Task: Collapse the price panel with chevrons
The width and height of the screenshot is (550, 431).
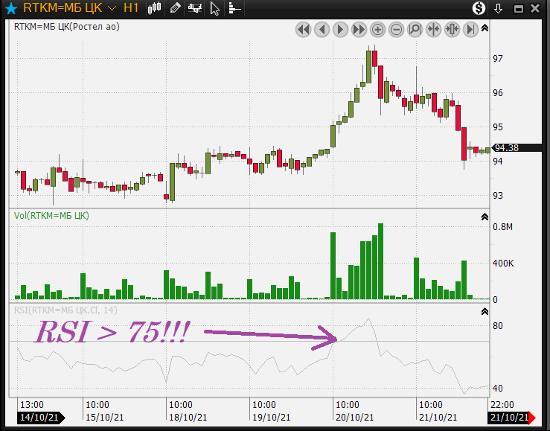Action: (x=485, y=28)
